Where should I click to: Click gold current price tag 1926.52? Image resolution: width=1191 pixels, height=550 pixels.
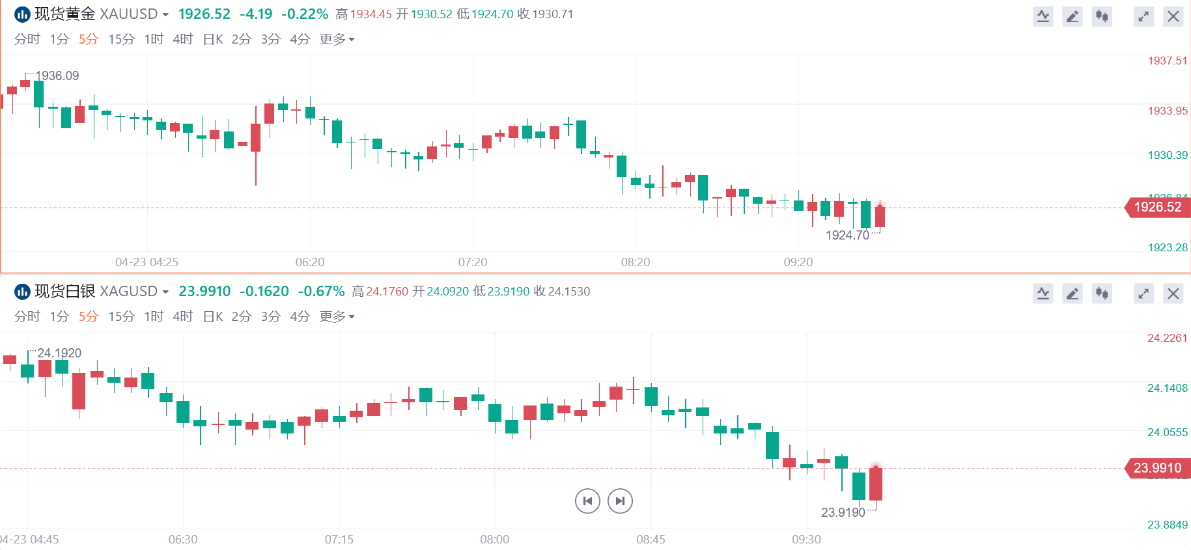[x=1157, y=208]
